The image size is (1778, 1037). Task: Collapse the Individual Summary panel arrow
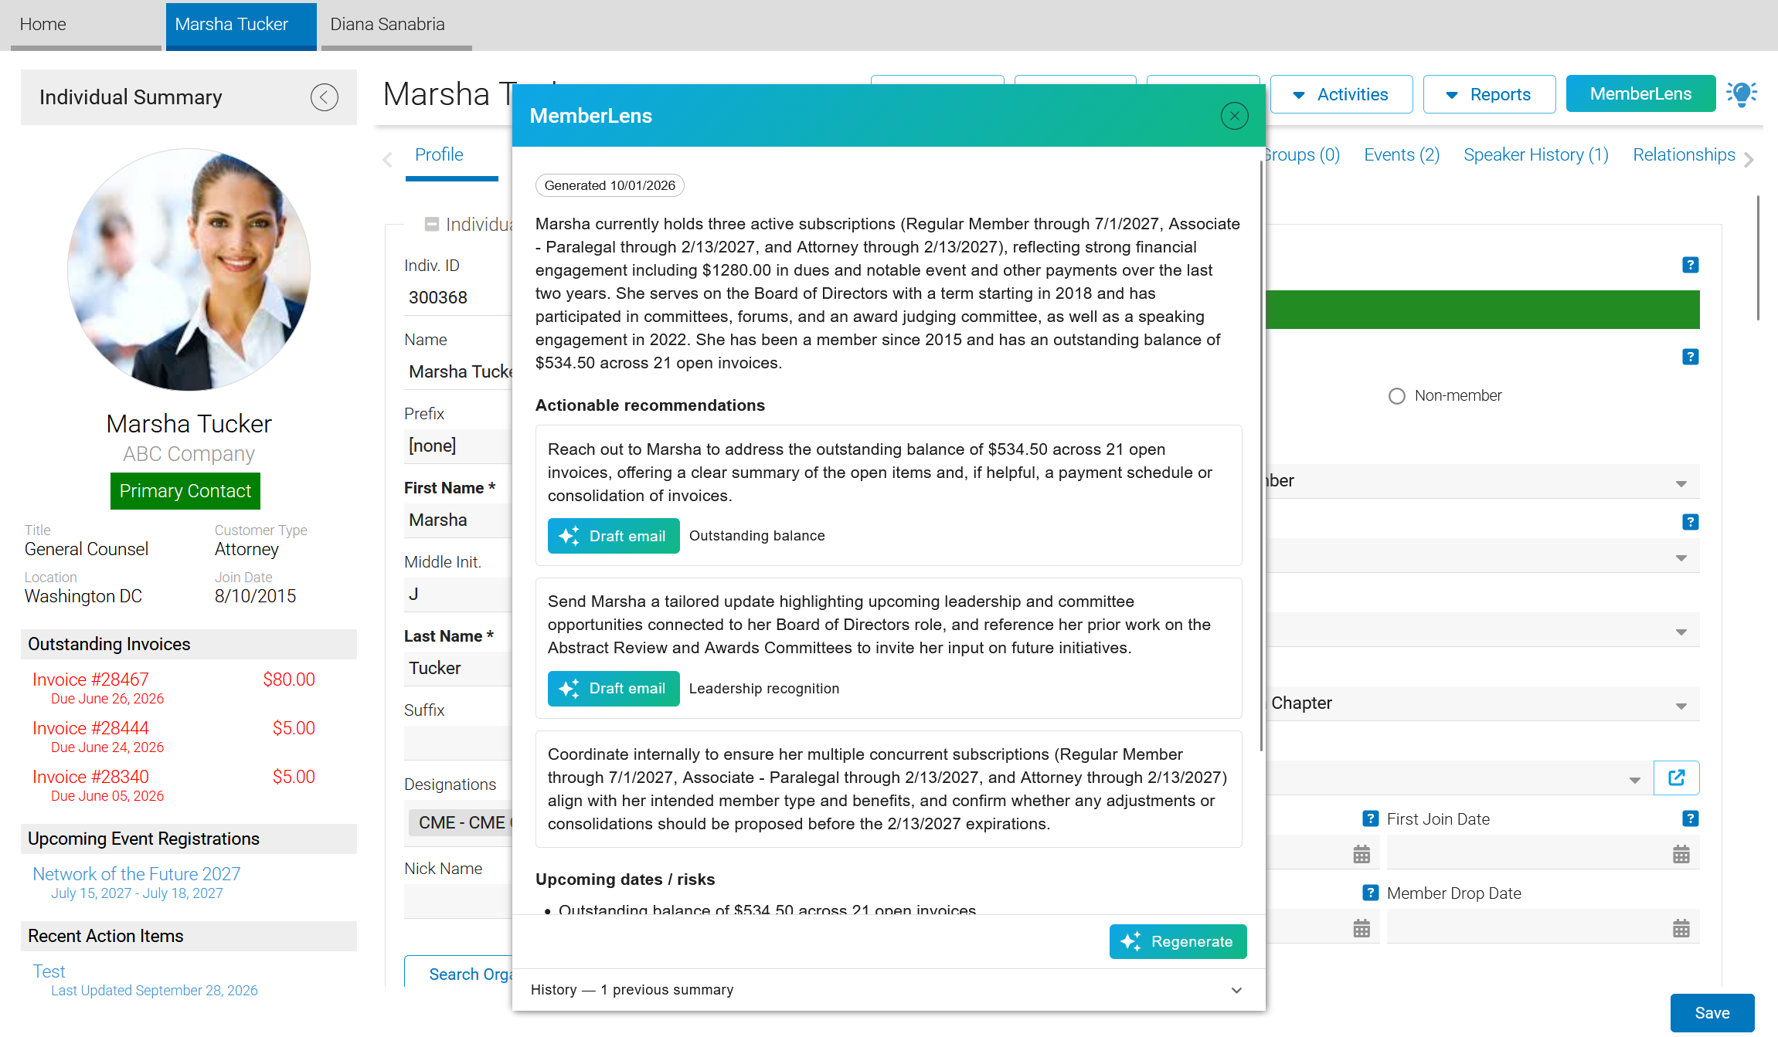[325, 97]
